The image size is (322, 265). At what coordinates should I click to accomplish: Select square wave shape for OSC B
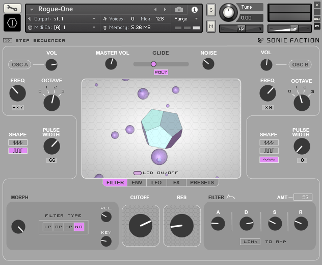(x=269, y=151)
